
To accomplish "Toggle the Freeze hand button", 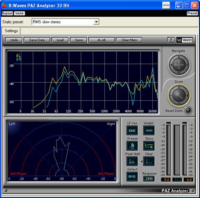I will pyautogui.click(x=132, y=146).
